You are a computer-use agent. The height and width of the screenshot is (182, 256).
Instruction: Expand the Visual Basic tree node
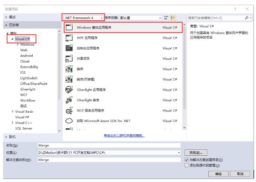[x=13, y=112]
